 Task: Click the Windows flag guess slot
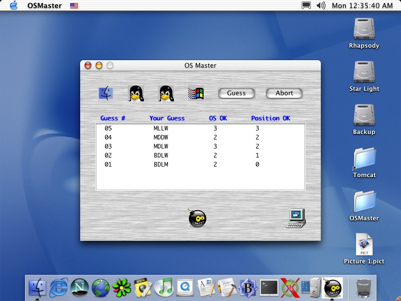(196, 93)
